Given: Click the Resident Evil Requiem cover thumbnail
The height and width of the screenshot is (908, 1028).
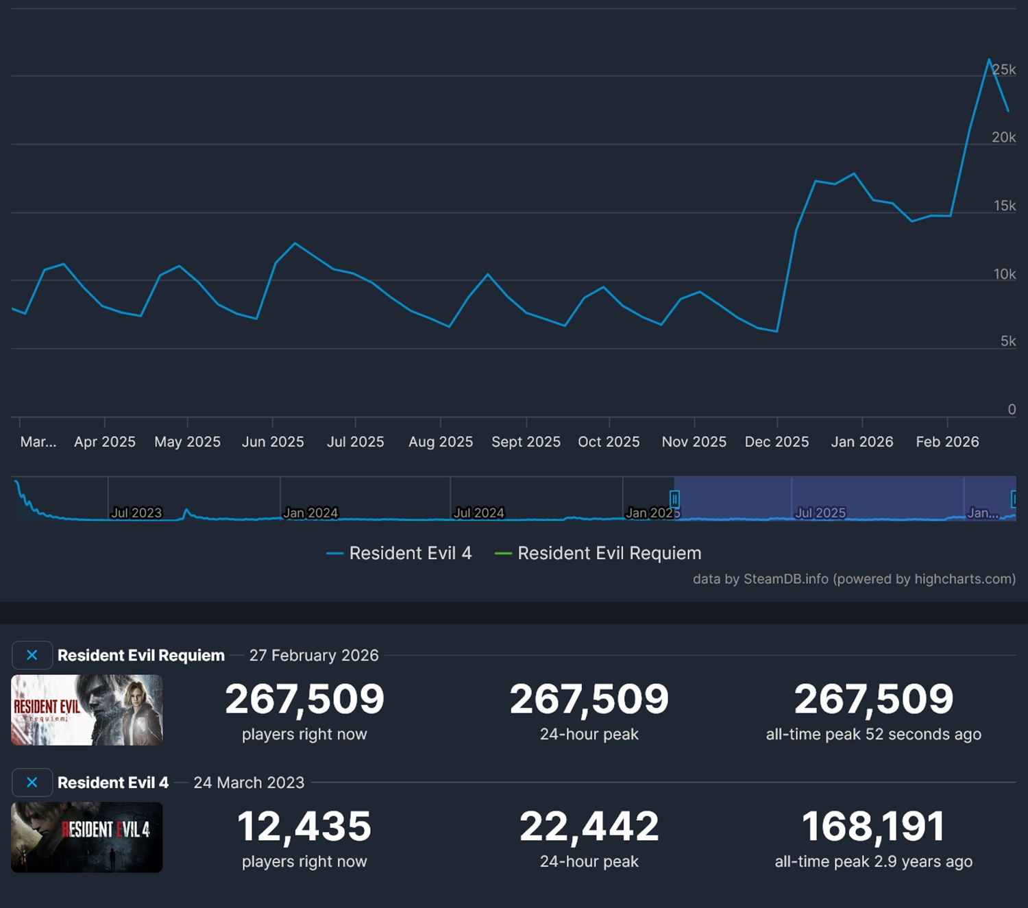Looking at the screenshot, I should pos(87,710).
